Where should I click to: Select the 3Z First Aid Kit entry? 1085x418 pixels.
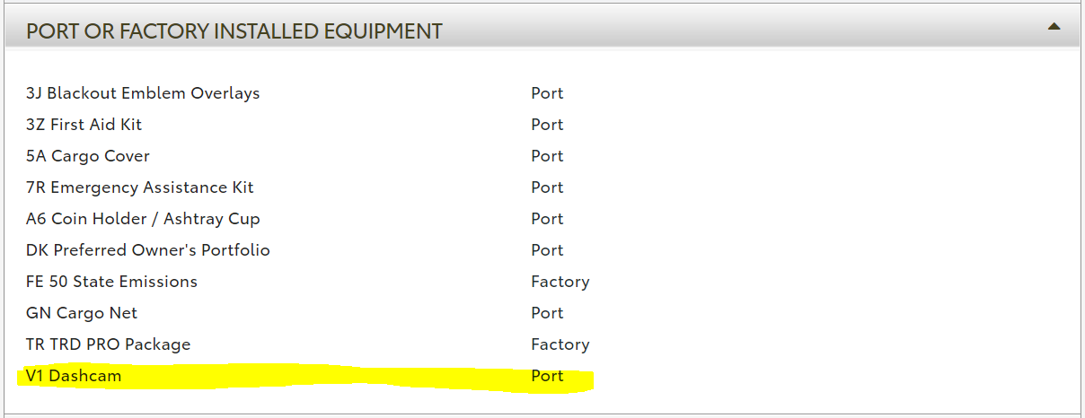[84, 125]
